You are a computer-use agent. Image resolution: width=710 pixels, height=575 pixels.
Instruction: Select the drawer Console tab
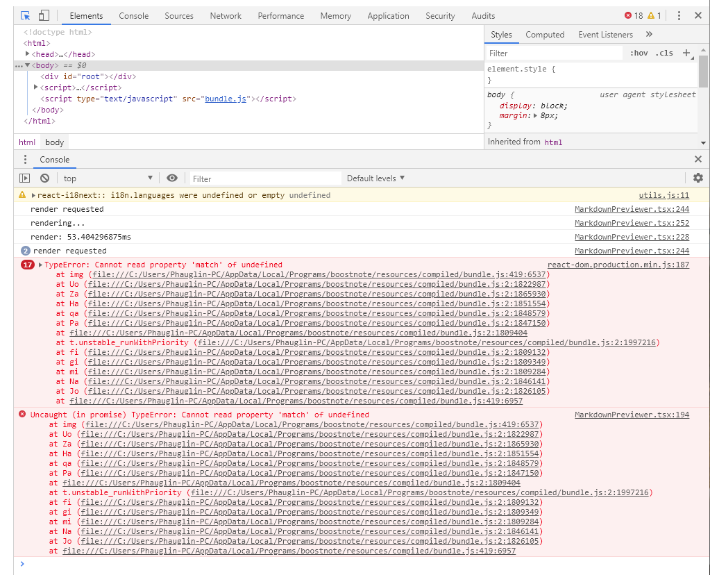click(x=54, y=160)
